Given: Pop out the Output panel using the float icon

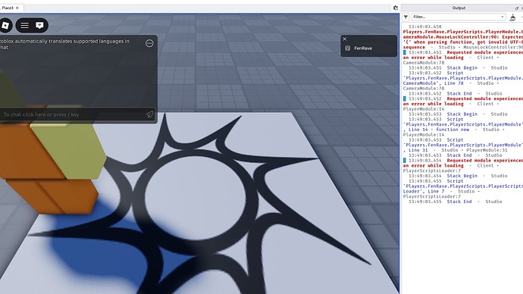Looking at the screenshot, I should click(518, 8).
